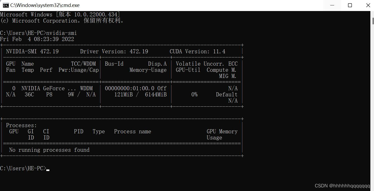The height and width of the screenshot is (191, 374).
Task: Click the bus id 00000000:01:00.0
Action: click(x=130, y=88)
